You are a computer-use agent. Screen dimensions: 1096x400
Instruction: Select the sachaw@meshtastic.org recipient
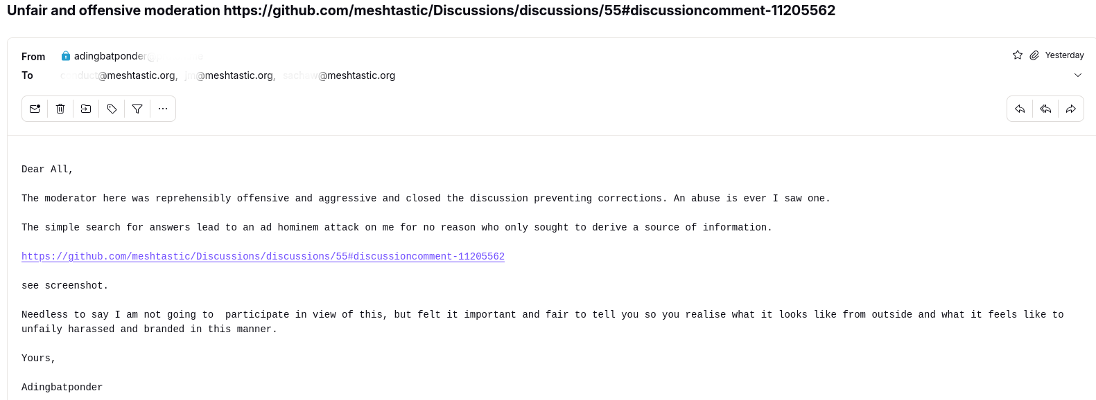(339, 75)
